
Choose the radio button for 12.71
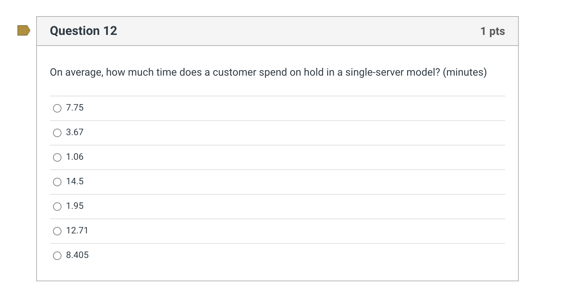click(x=57, y=231)
